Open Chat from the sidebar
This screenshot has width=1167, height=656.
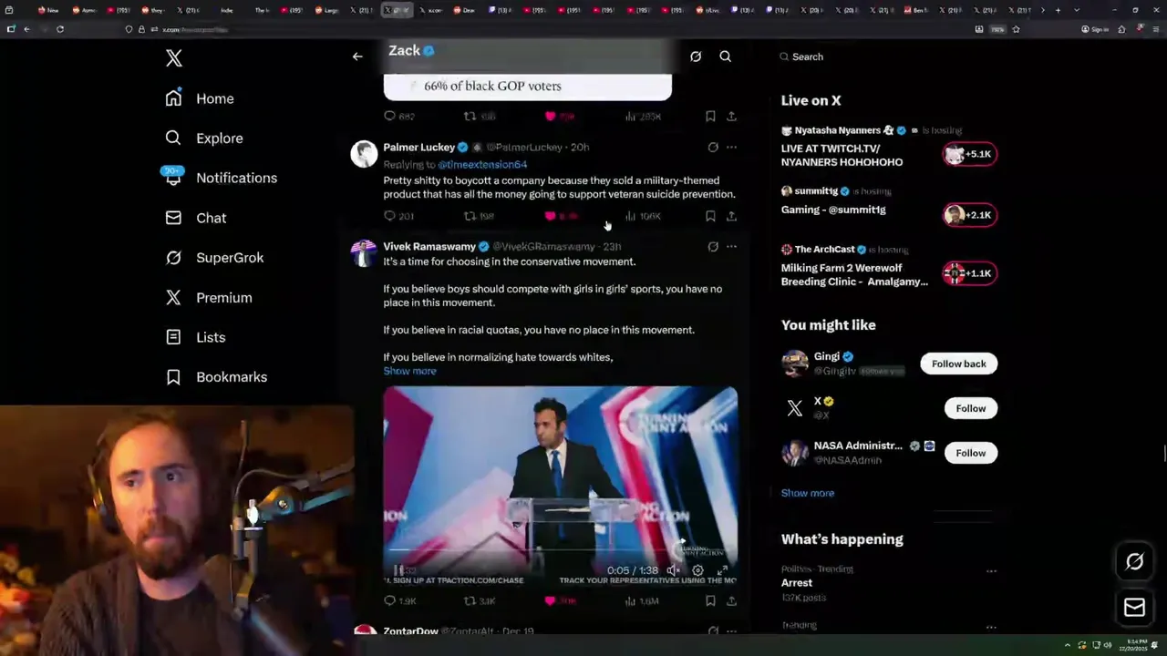click(x=195, y=218)
